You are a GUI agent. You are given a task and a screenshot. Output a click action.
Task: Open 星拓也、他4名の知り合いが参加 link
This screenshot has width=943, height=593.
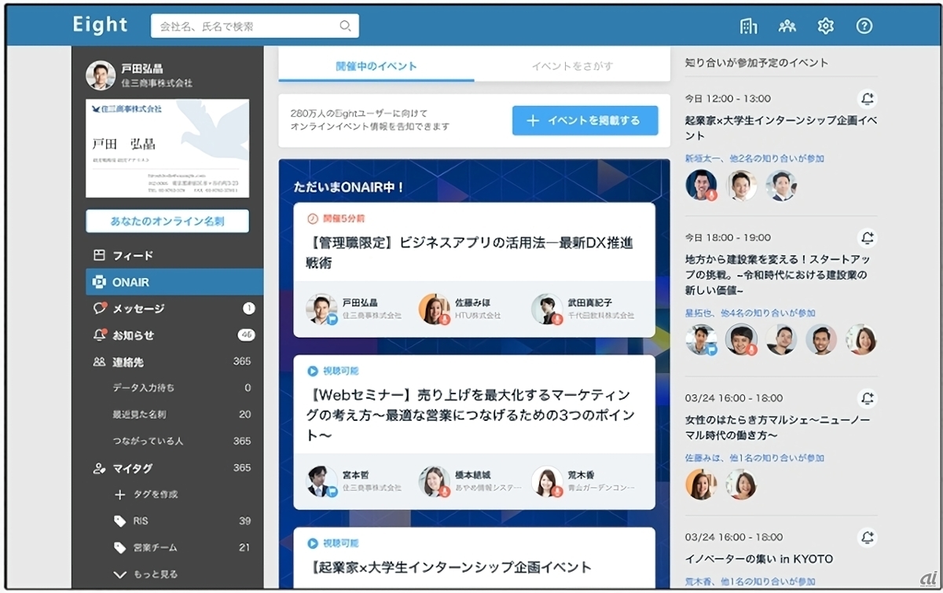[x=750, y=313]
